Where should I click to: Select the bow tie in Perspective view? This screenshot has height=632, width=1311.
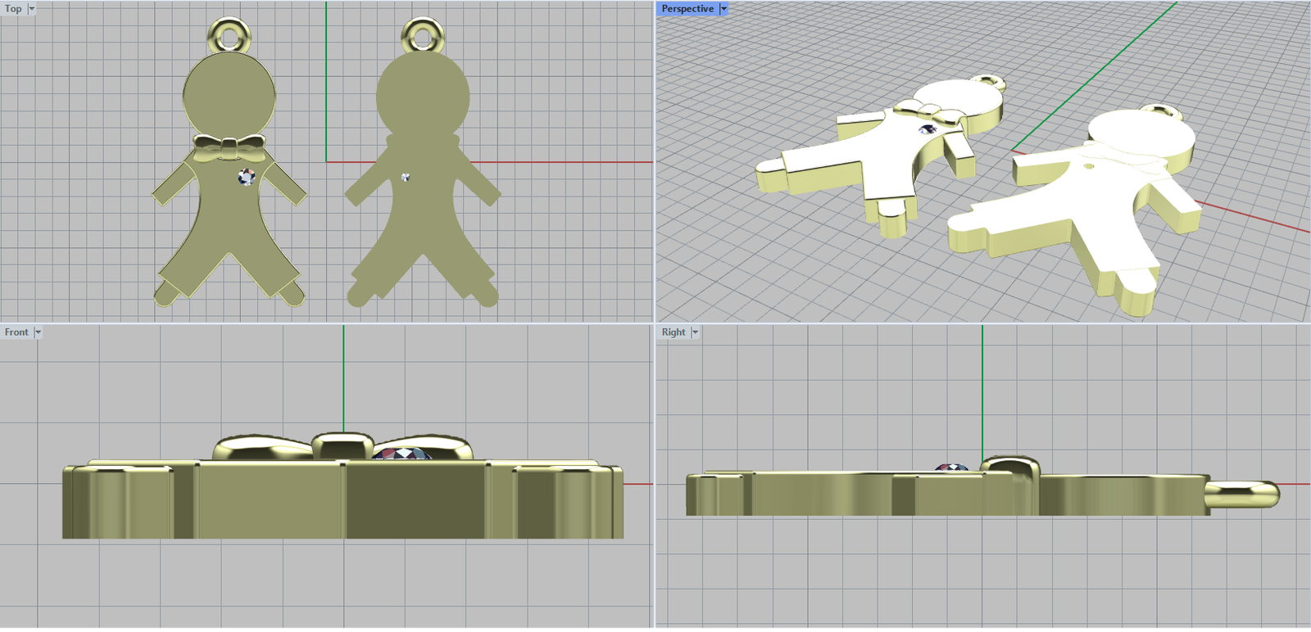tap(927, 111)
